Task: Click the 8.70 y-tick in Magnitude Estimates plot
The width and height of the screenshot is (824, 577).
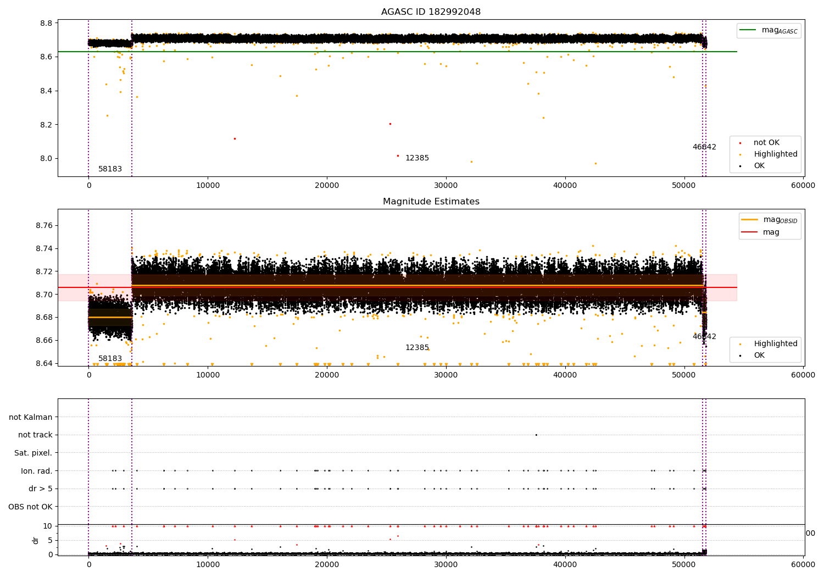Action: [x=44, y=295]
